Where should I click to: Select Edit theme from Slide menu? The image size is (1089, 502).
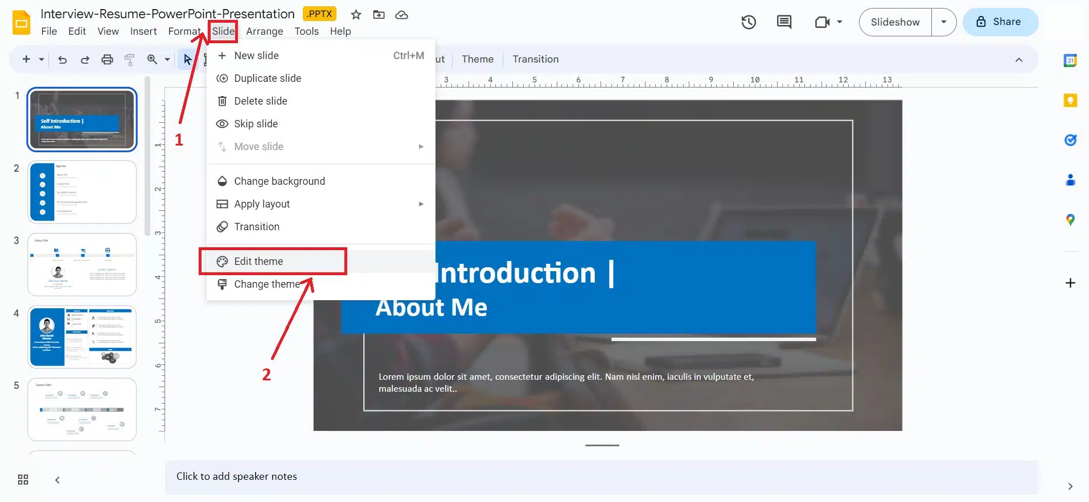(258, 262)
